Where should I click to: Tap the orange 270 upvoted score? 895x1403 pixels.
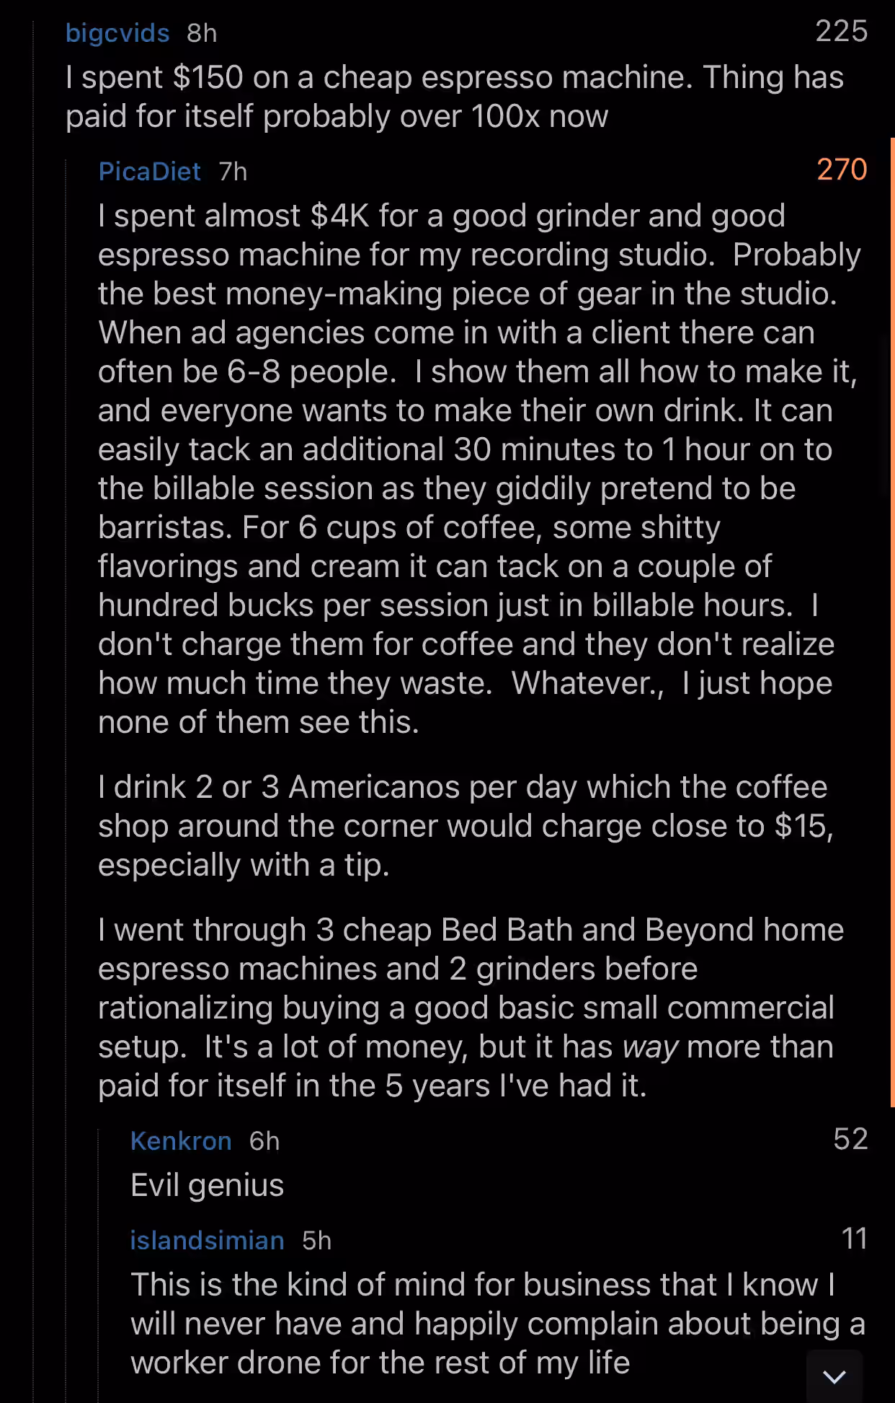842,170
